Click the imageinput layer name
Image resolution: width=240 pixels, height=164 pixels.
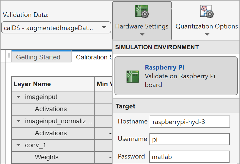[x=41, y=97]
